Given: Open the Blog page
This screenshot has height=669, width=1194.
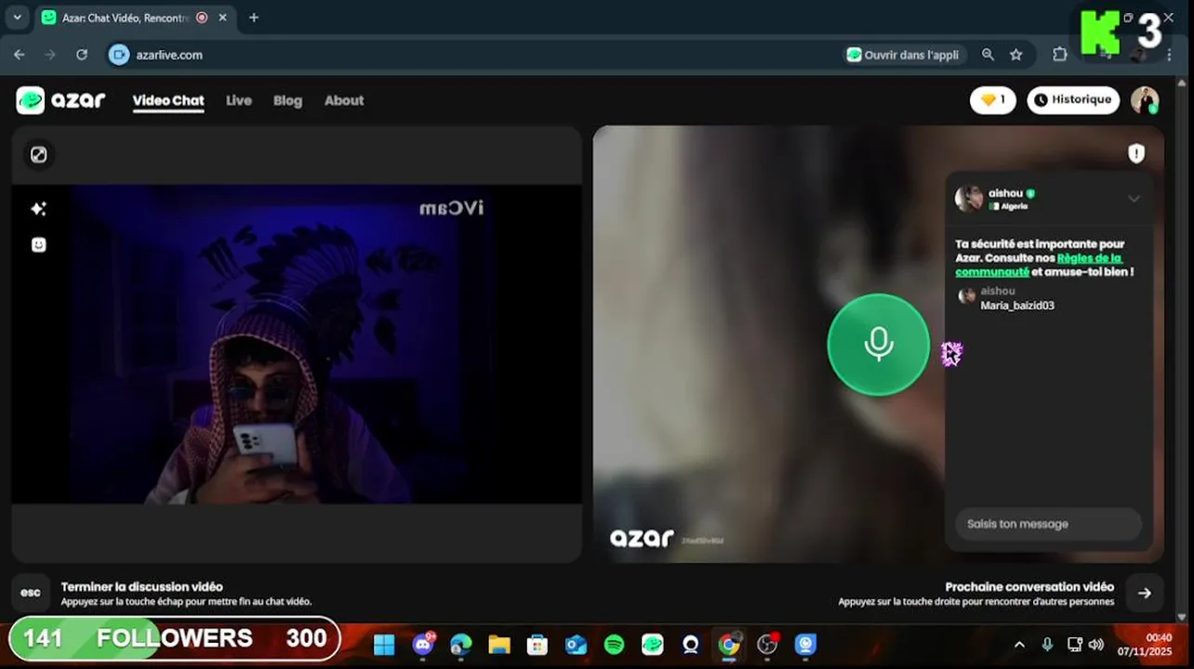Looking at the screenshot, I should [x=287, y=100].
